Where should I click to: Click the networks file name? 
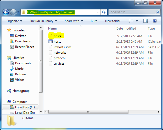click(60, 53)
